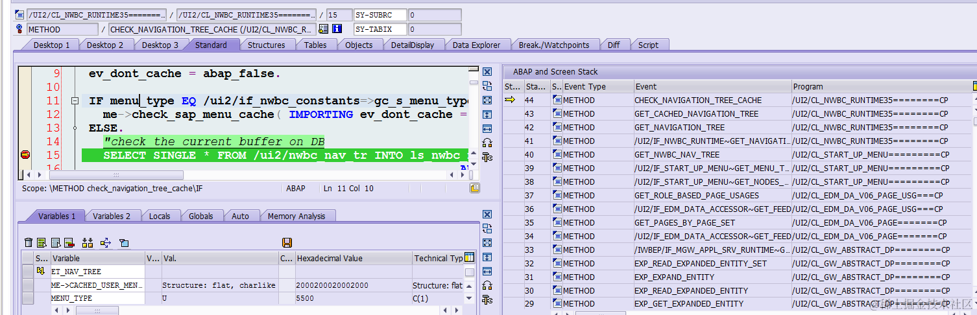Open column layout icon of the variables table
This screenshot has height=315, width=977.
470,257
